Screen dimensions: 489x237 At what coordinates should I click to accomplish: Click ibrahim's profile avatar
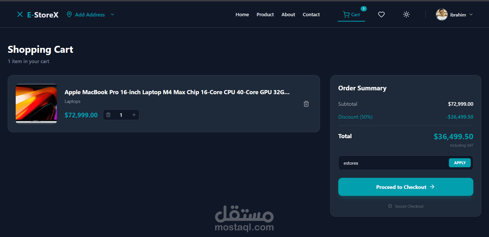tap(442, 14)
